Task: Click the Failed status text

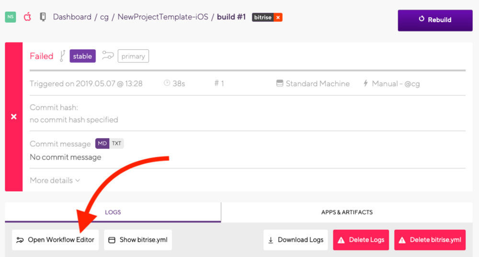Action: point(42,56)
